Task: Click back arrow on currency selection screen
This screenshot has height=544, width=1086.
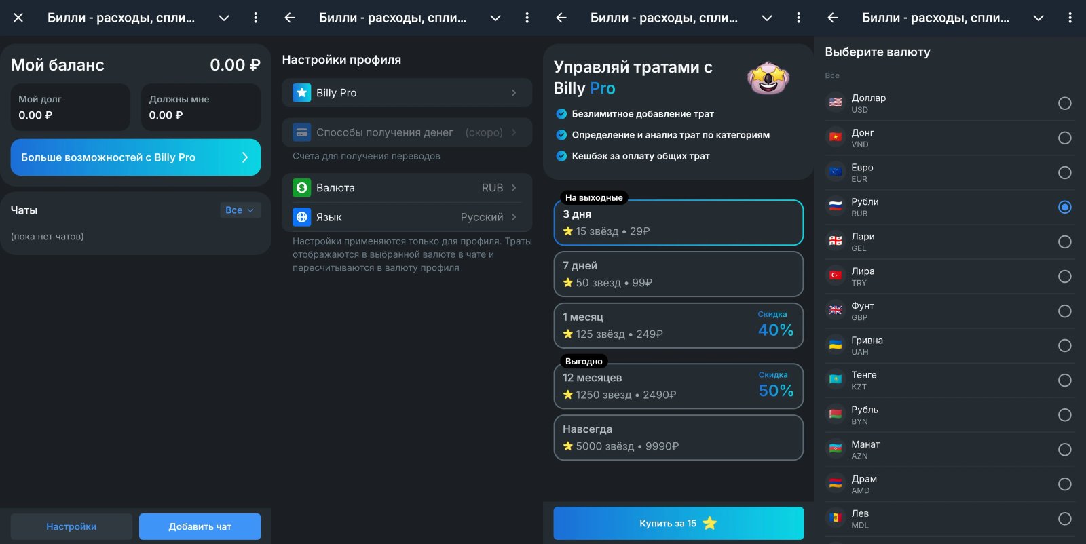Action: (x=833, y=18)
